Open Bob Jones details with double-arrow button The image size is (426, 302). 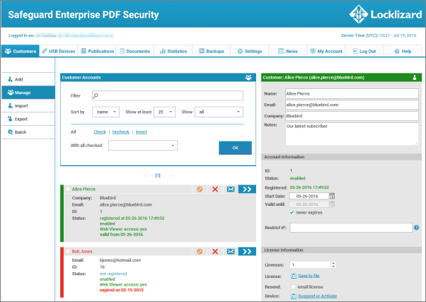(246, 251)
